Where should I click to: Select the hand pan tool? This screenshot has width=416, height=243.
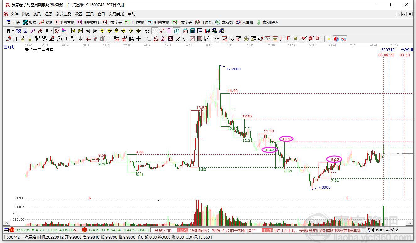(147, 31)
